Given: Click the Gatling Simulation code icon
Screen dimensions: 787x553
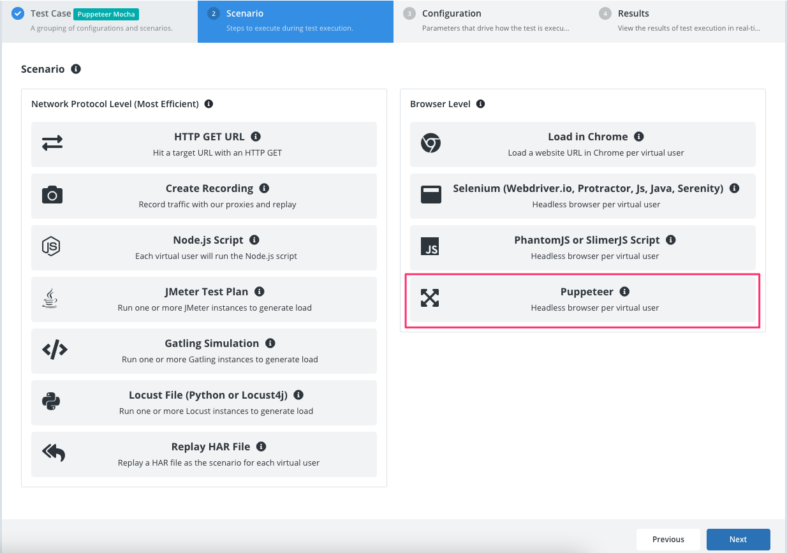Looking at the screenshot, I should tap(55, 350).
